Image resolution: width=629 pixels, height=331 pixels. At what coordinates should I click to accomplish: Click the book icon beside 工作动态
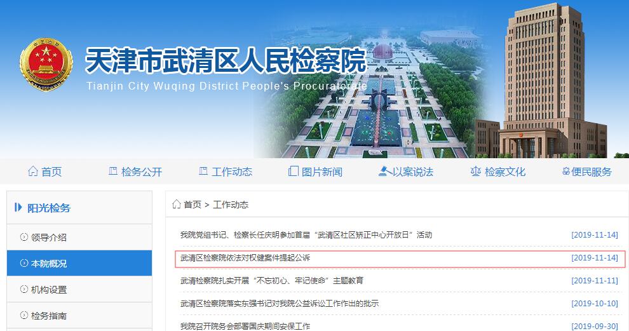click(x=203, y=172)
